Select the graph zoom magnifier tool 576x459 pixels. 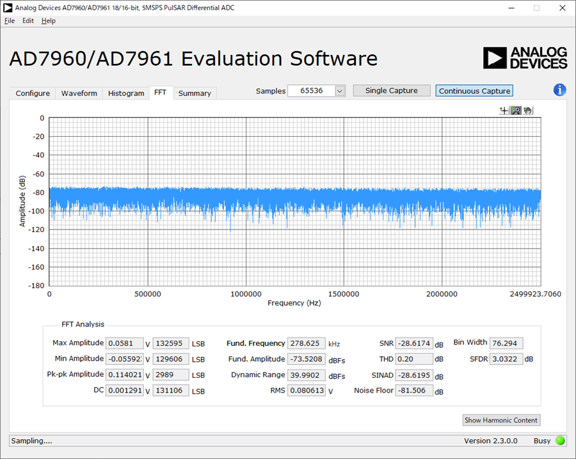coord(516,111)
